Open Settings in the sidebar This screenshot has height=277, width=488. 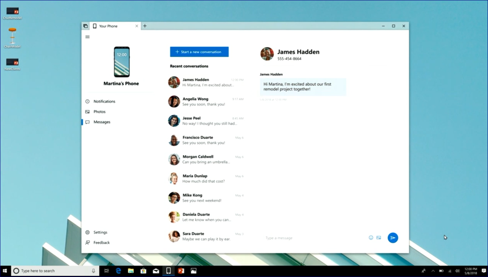100,232
